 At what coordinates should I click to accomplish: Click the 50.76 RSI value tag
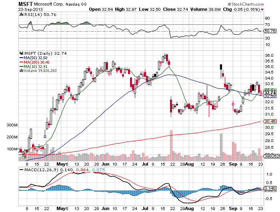(270, 31)
